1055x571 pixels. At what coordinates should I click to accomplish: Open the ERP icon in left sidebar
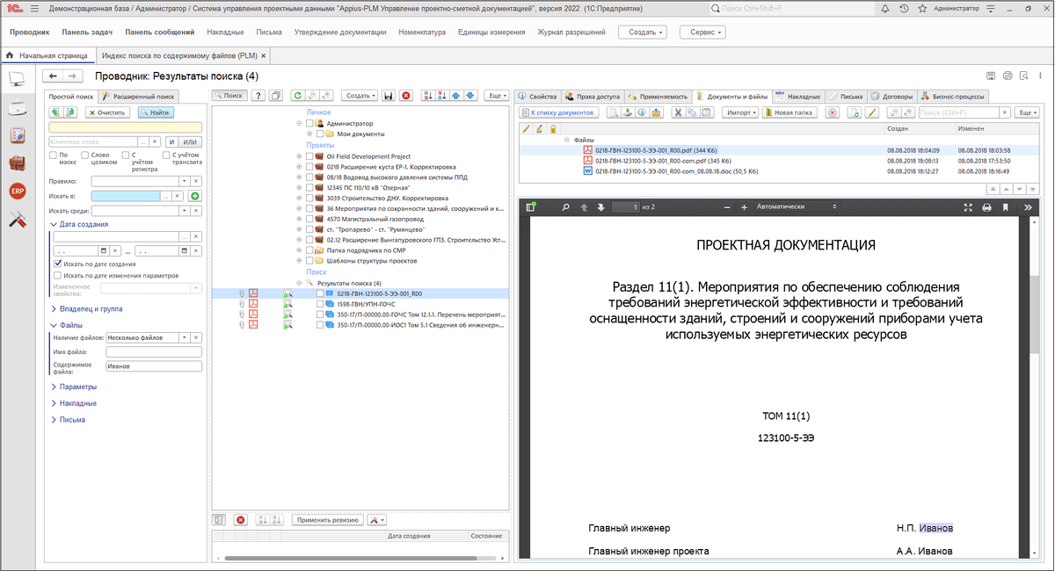pyautogui.click(x=17, y=192)
